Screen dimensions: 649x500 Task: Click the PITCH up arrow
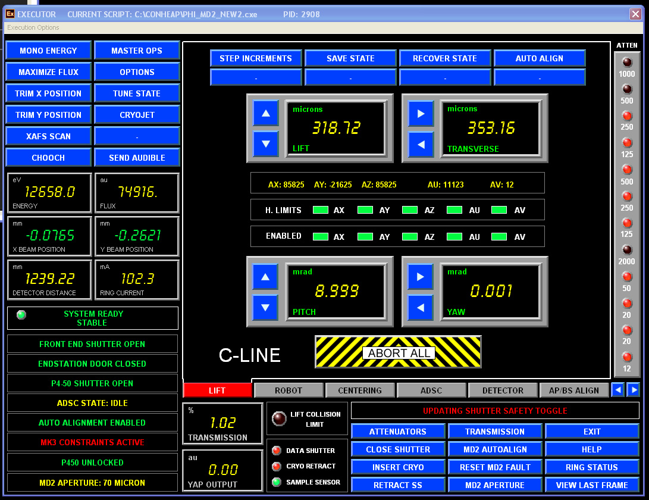tap(264, 277)
